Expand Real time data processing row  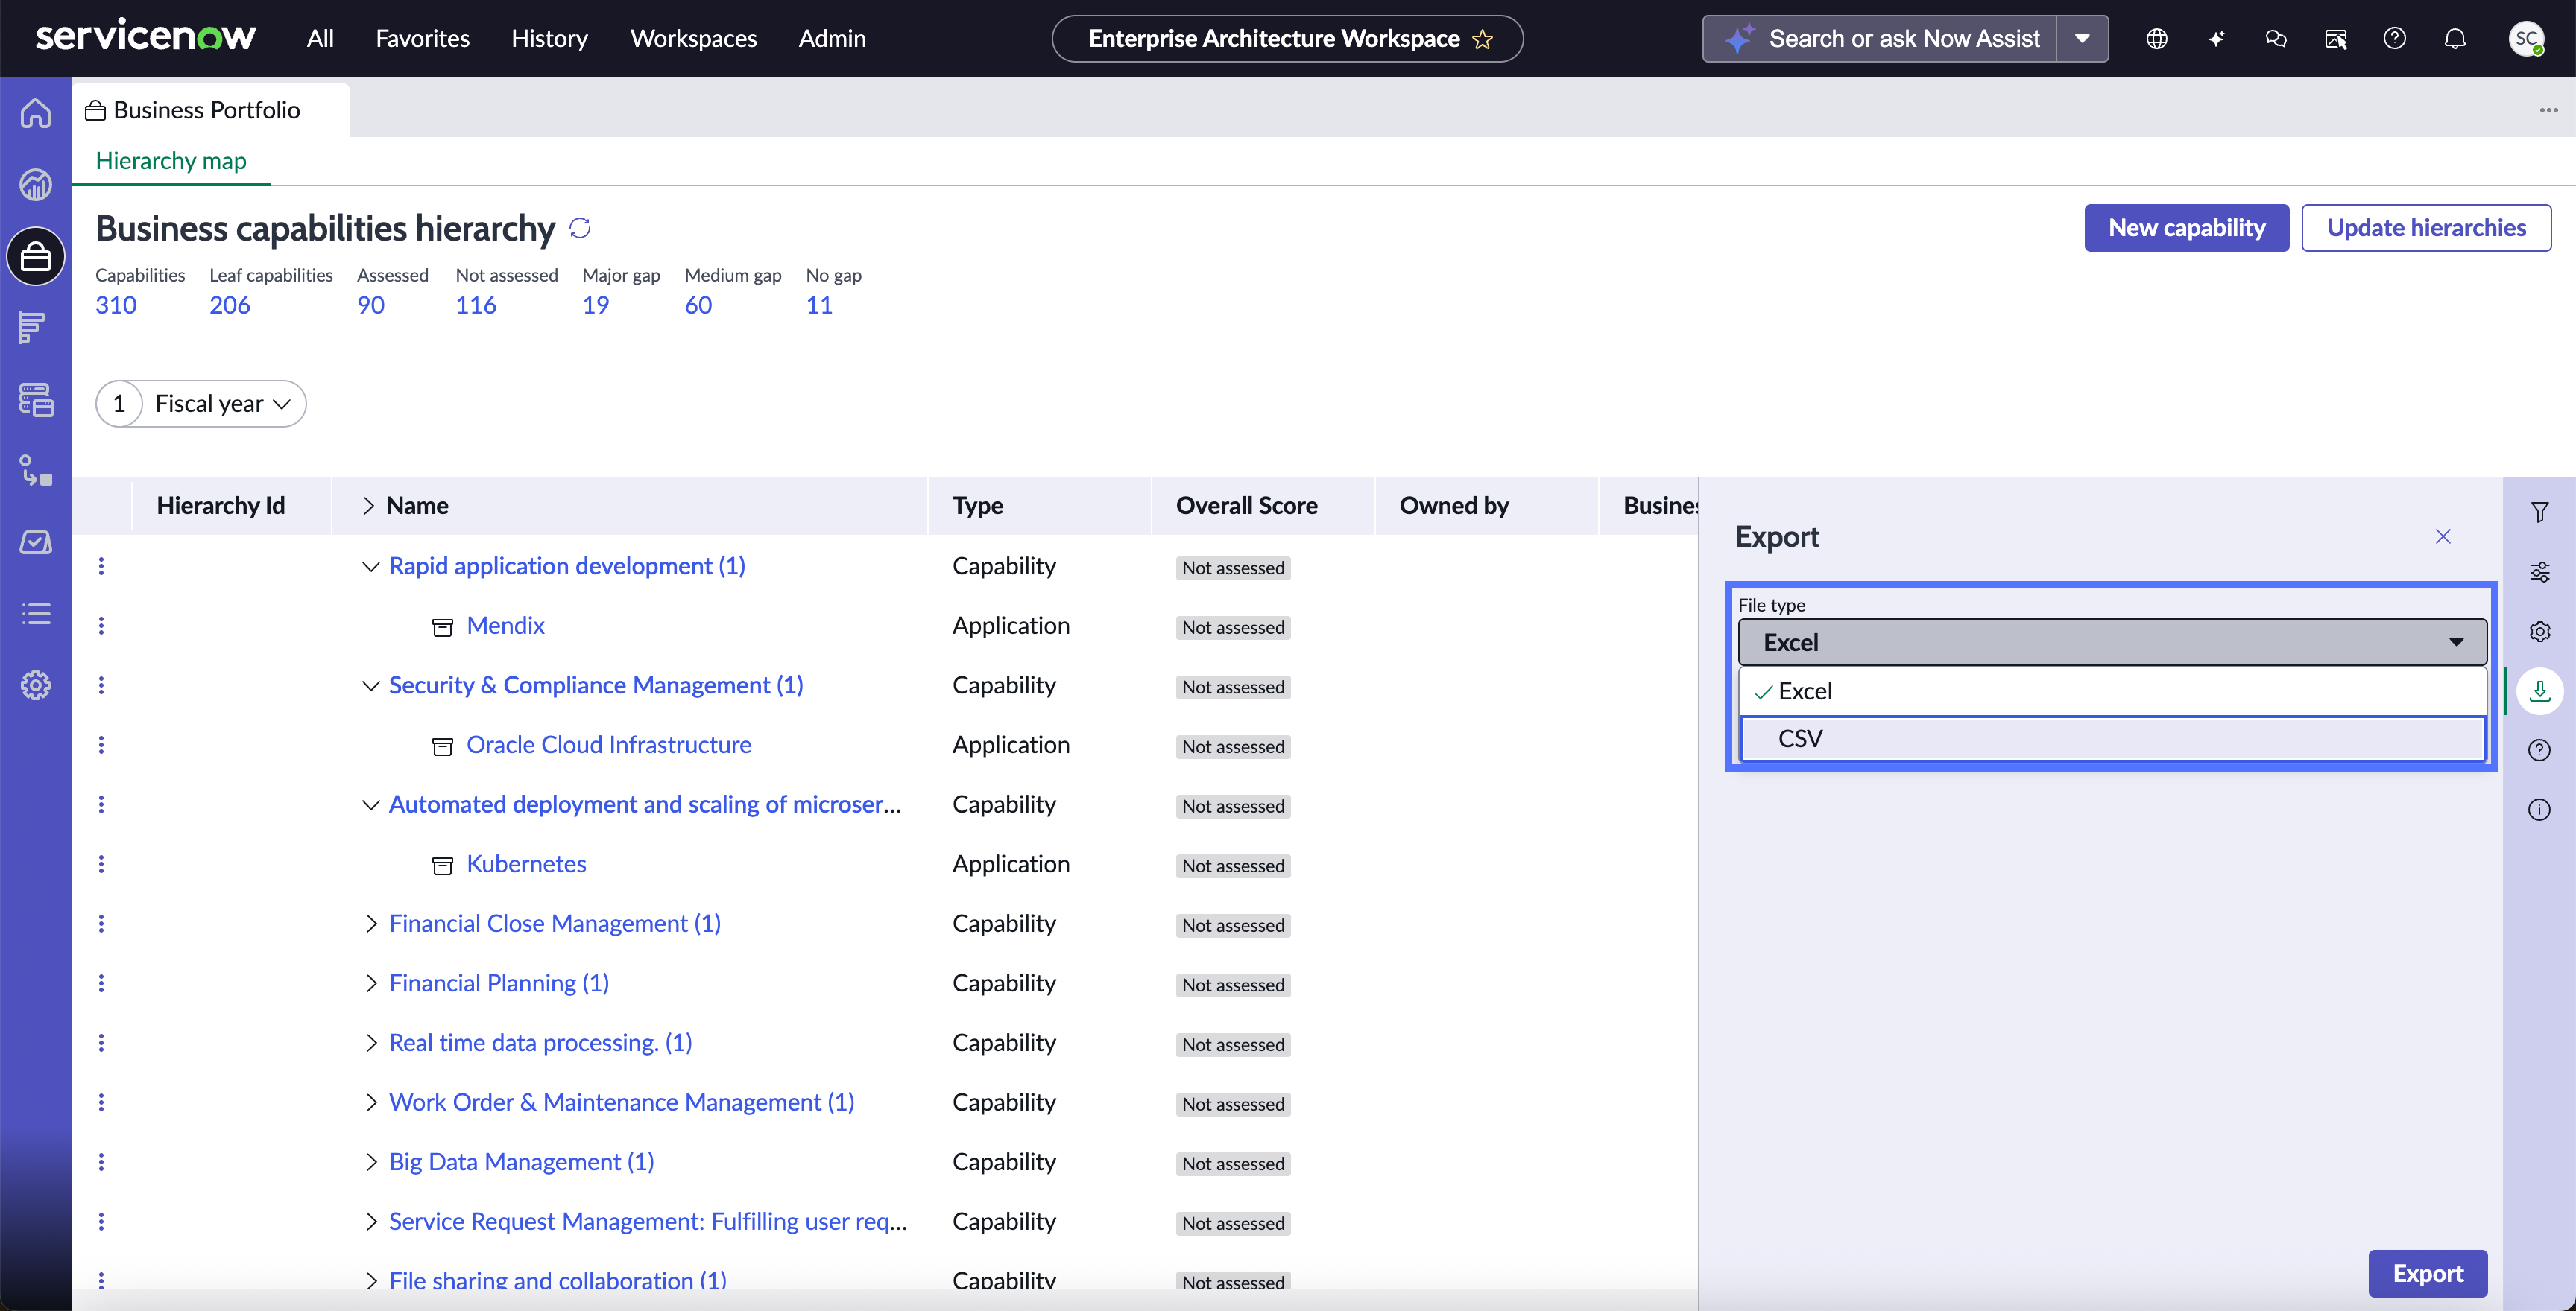(x=370, y=1043)
